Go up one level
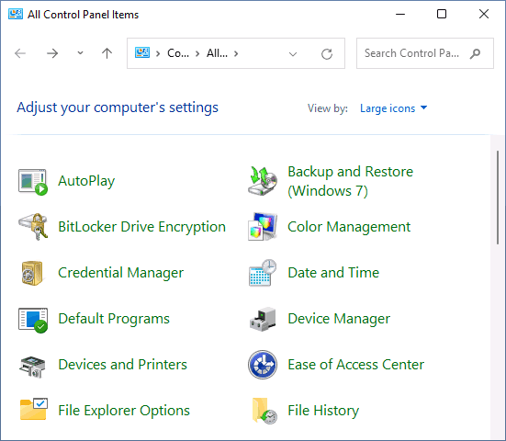This screenshot has width=506, height=441. point(107,53)
